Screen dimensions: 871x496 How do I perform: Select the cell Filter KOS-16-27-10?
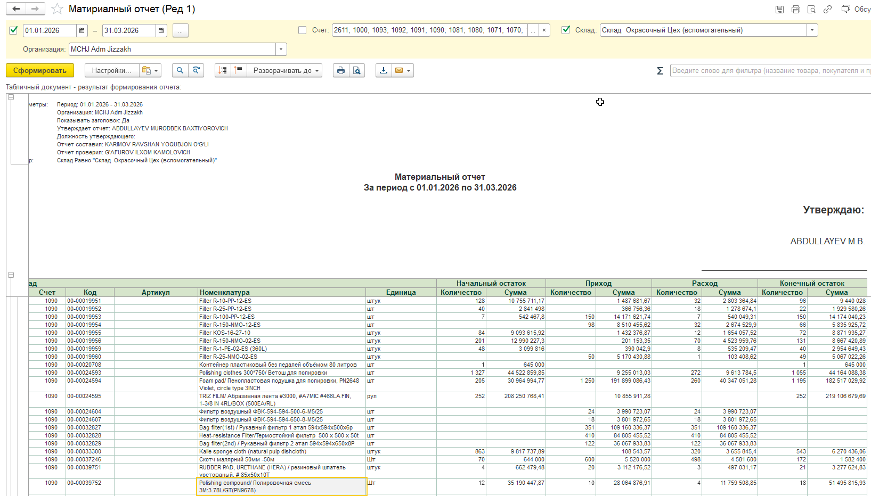tap(282, 333)
